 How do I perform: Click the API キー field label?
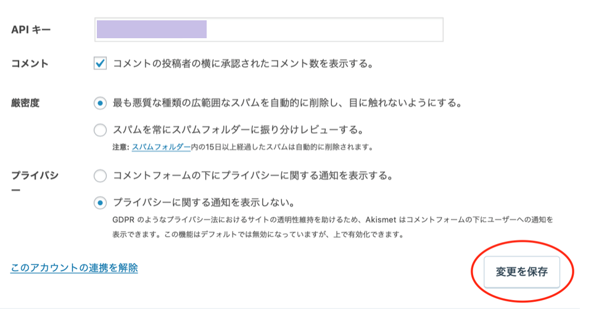(31, 30)
